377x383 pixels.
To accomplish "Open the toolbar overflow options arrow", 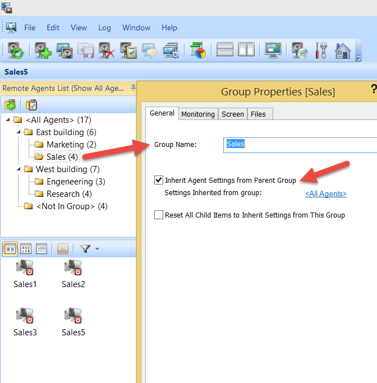I will [358, 58].
